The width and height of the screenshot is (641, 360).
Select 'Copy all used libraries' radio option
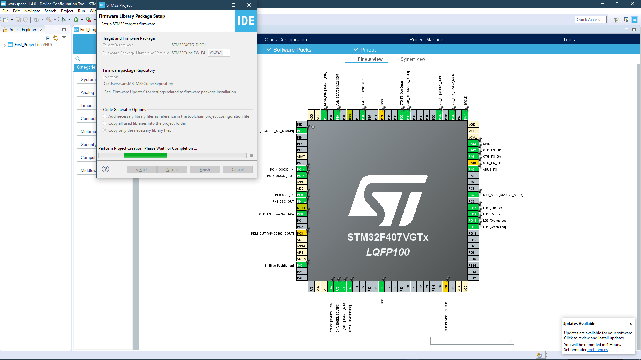coord(105,123)
